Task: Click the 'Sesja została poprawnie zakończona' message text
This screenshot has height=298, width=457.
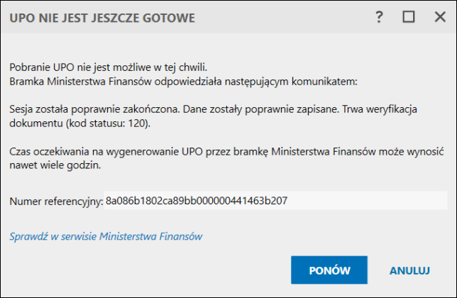Action: click(x=96, y=109)
